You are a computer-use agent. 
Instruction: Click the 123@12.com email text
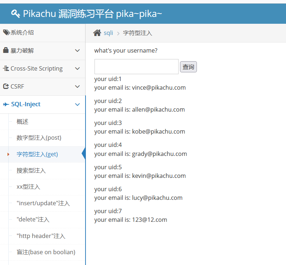[x=149, y=220]
